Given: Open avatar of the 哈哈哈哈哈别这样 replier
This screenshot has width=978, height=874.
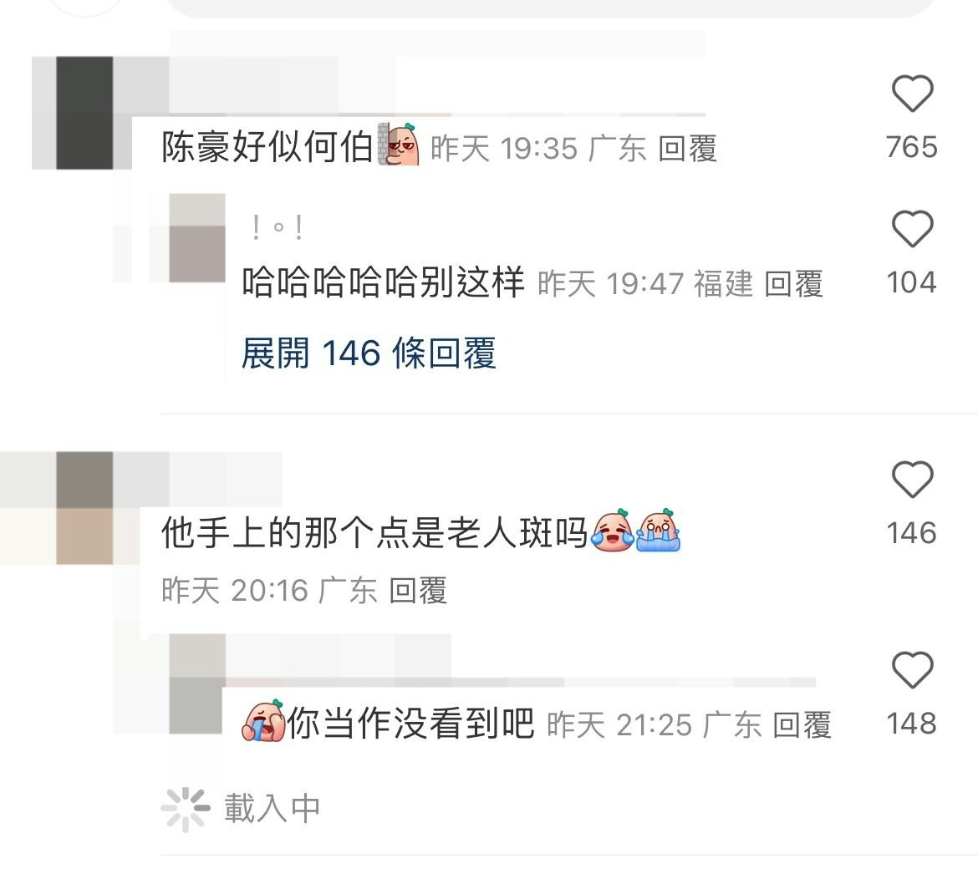Looking at the screenshot, I should (197, 237).
